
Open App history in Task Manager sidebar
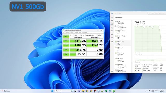pyautogui.click(x=112, y=28)
